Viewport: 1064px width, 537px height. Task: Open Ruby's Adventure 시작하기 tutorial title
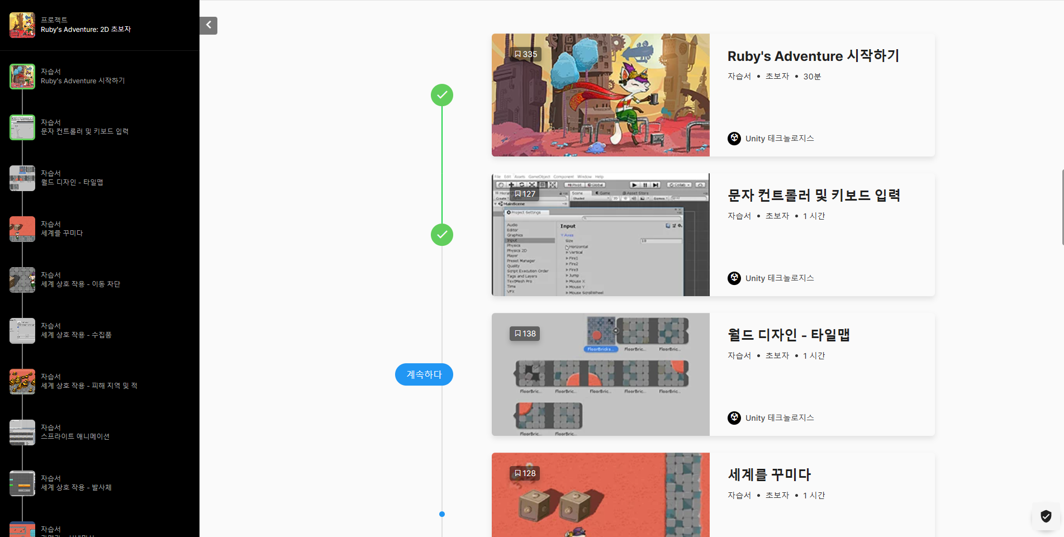click(x=813, y=56)
